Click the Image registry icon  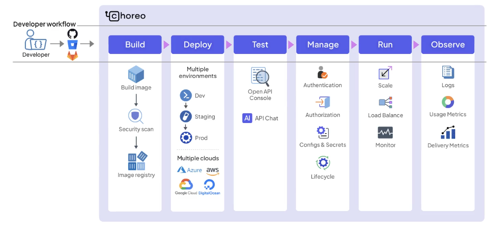click(x=138, y=161)
